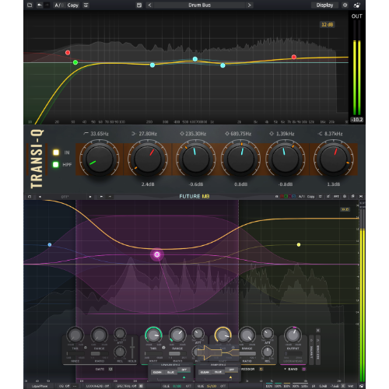Toggle the HPF switch
Screen dimensions: 389x389
(x=56, y=164)
